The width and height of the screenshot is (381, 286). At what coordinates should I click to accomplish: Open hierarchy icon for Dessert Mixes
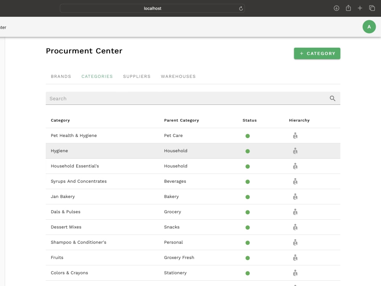pos(295,227)
